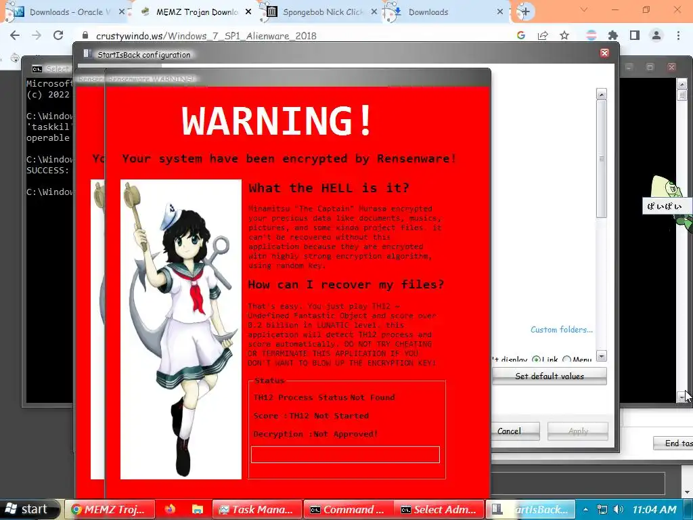Share this page icon
This screenshot has width=693, height=520.
(x=543, y=35)
